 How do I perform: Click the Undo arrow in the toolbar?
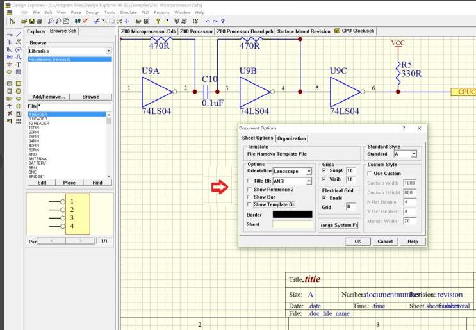(x=206, y=21)
